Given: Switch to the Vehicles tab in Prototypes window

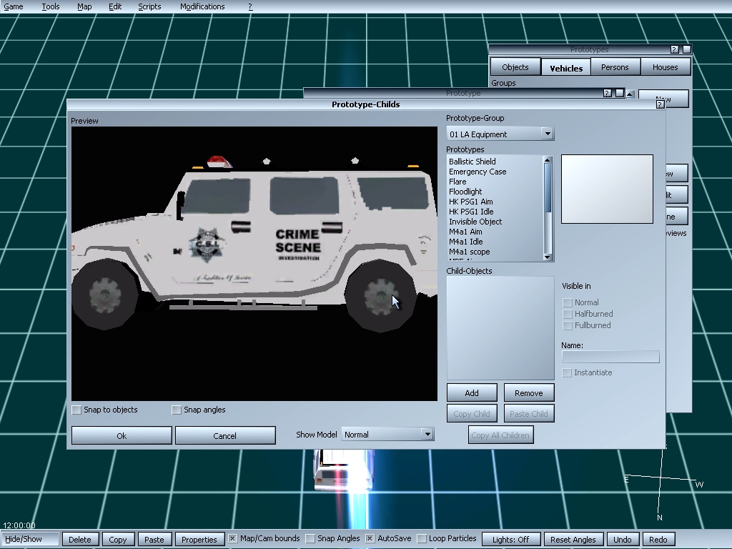Looking at the screenshot, I should (566, 68).
